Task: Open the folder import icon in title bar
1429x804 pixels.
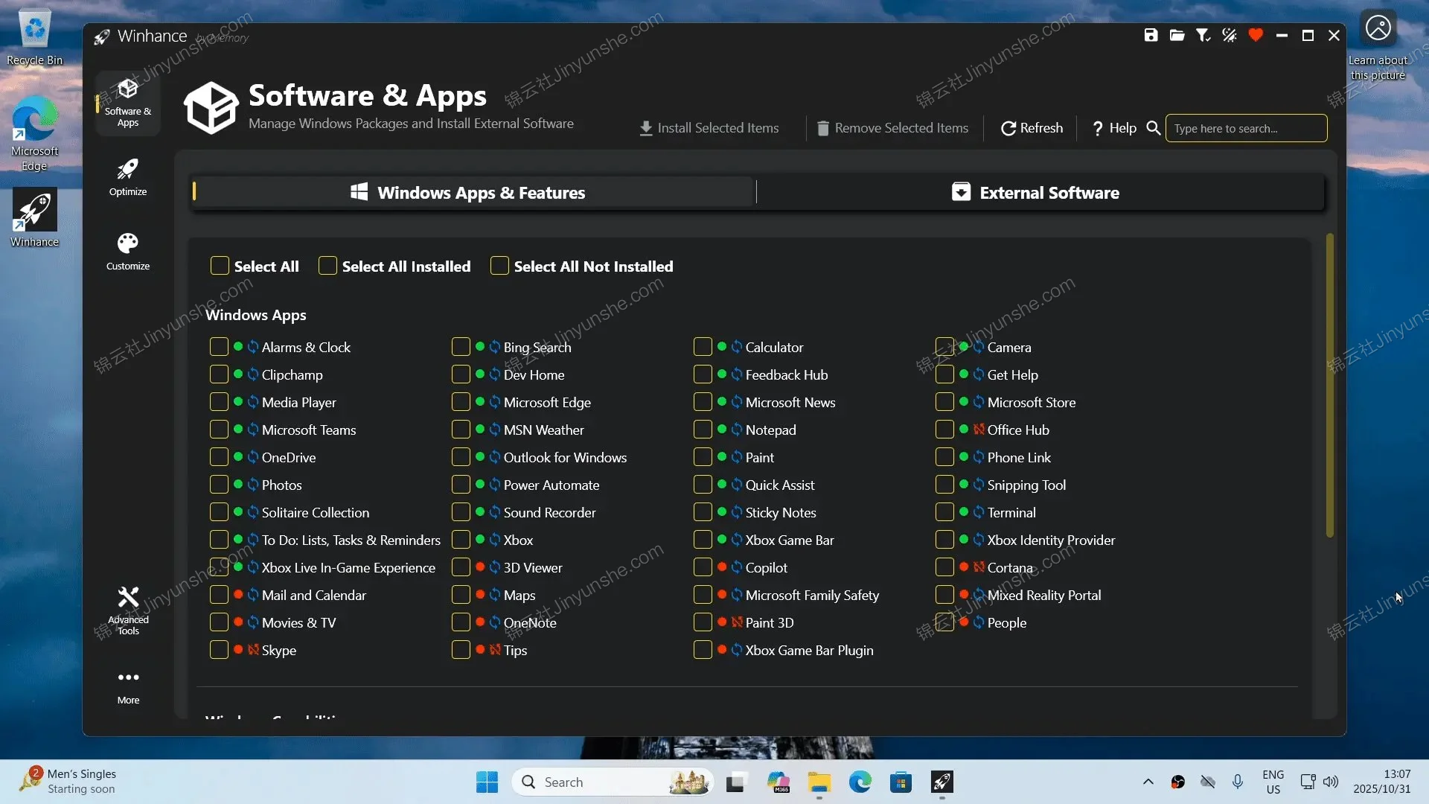Action: (x=1177, y=35)
